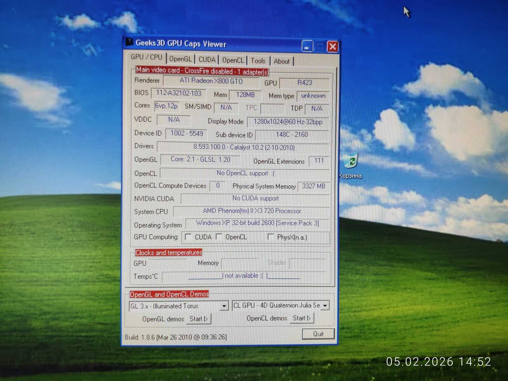Click the GPU Computing label
The image size is (508, 381).
point(156,237)
